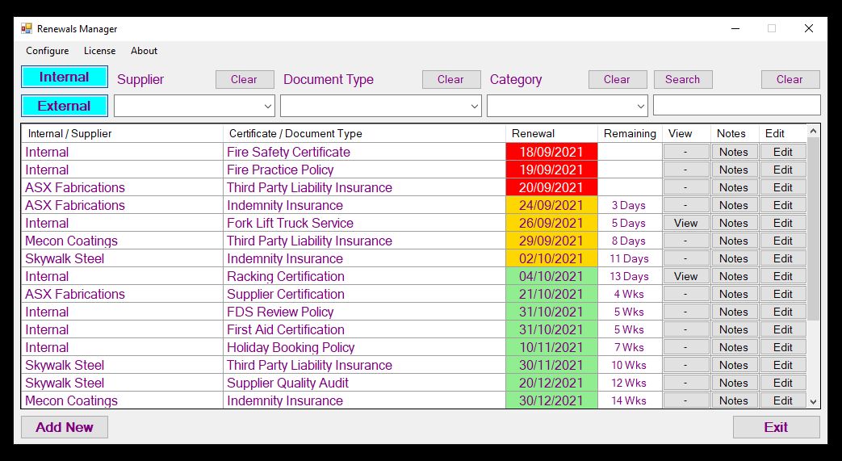Click the Renewals Manager app icon in title bar
This screenshot has height=461, width=842.
[x=27, y=28]
